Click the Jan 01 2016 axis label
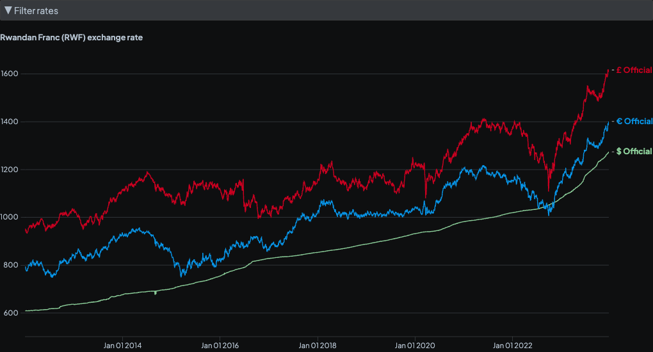This screenshot has height=352, width=653. coord(220,346)
